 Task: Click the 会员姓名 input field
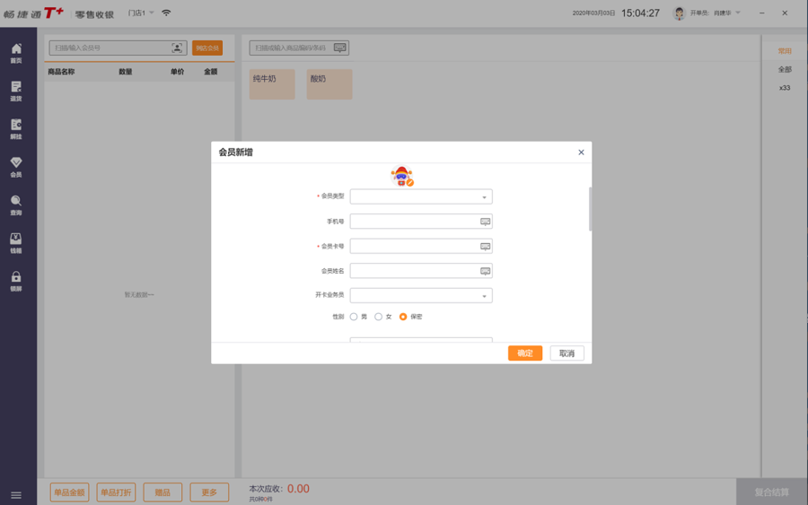point(413,271)
